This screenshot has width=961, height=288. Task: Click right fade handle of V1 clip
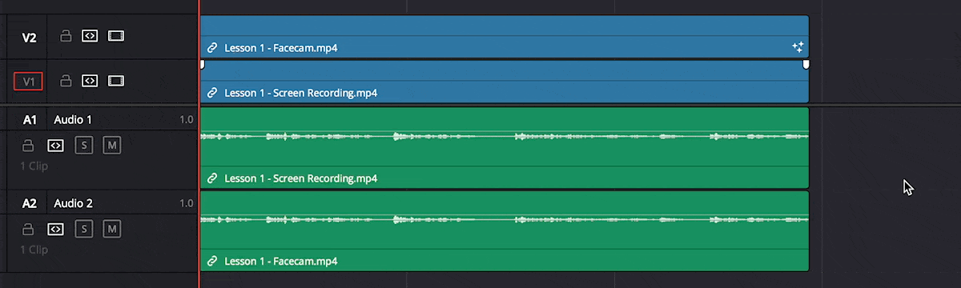[x=806, y=64]
